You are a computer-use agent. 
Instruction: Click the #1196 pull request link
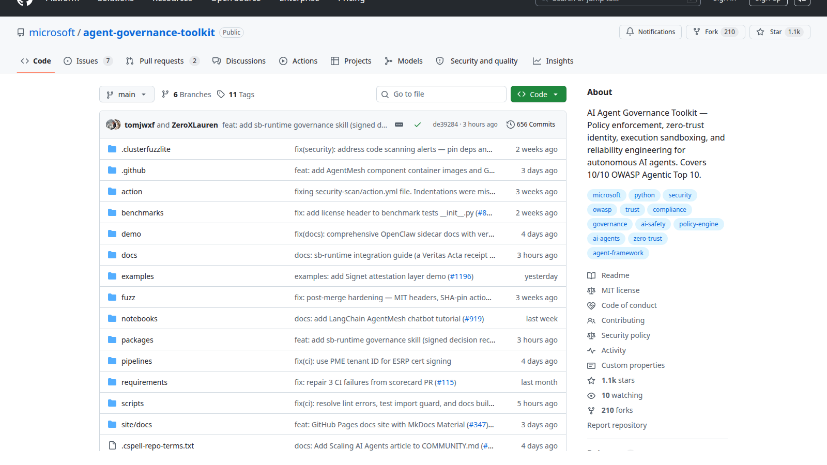(x=461, y=276)
